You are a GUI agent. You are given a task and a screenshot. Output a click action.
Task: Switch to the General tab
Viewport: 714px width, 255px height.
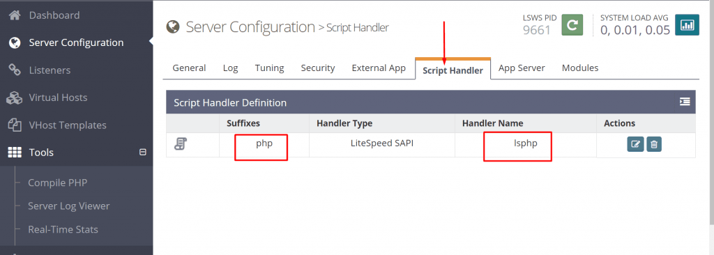click(x=189, y=68)
